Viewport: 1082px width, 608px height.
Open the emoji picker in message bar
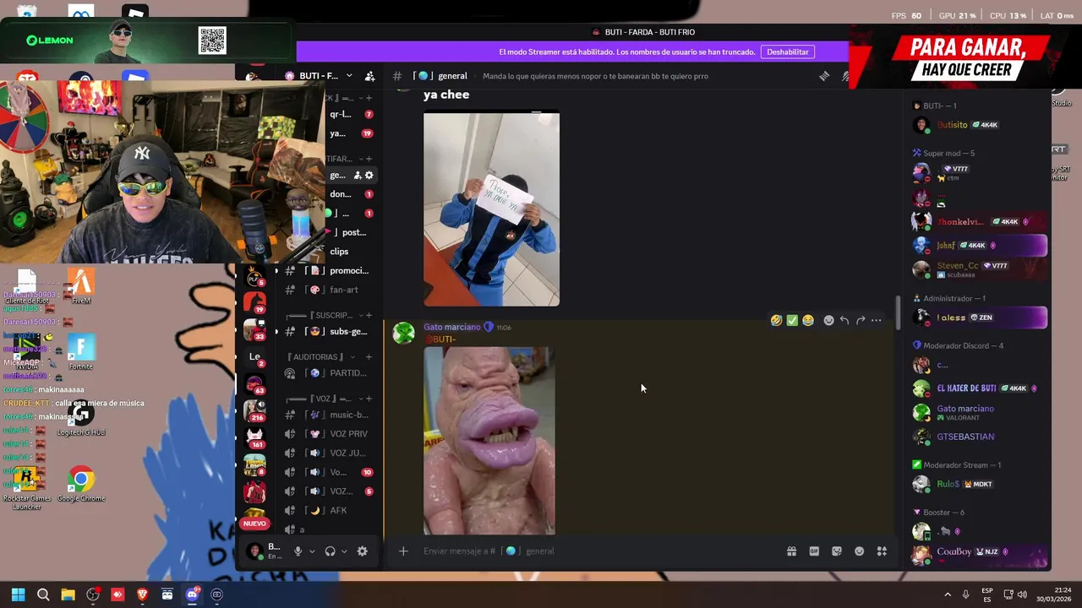pyautogui.click(x=859, y=551)
